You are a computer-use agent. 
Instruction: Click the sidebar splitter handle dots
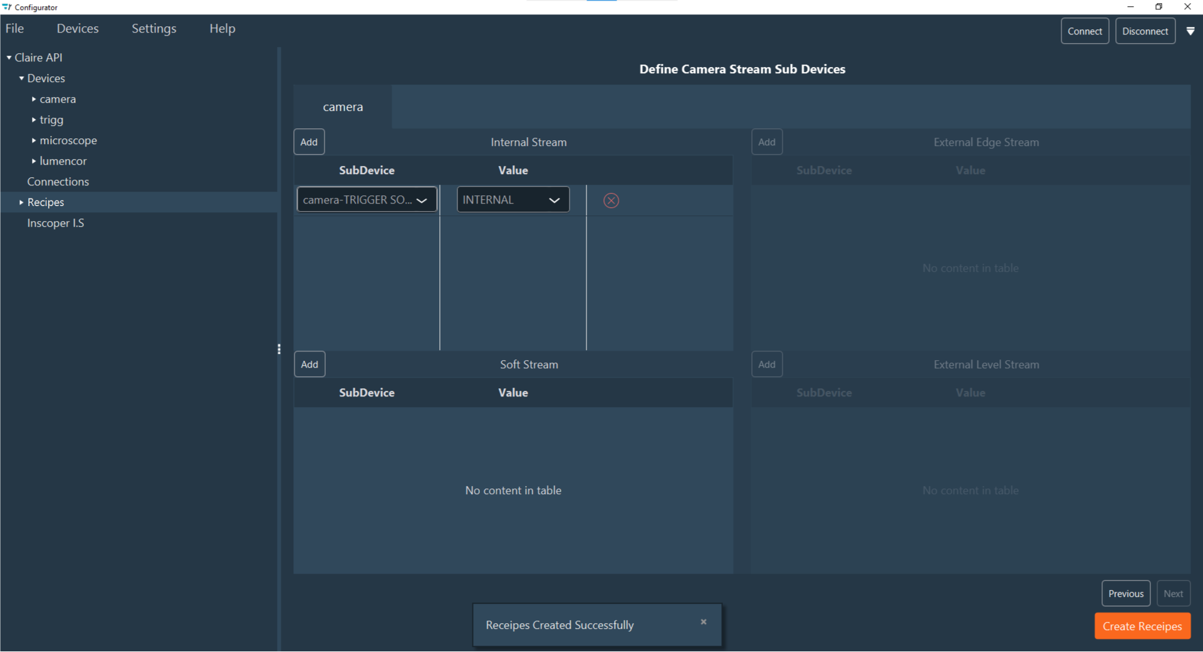point(279,349)
